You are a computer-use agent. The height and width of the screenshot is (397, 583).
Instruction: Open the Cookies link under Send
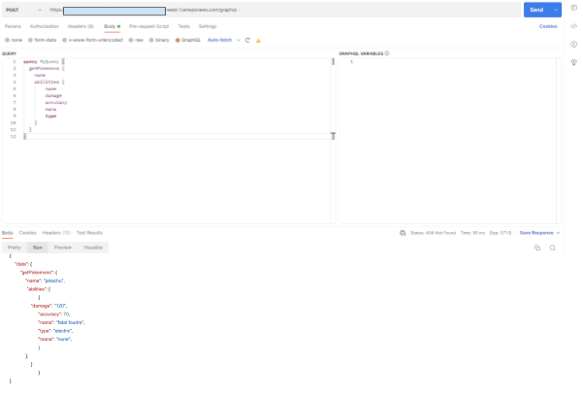[x=548, y=25]
